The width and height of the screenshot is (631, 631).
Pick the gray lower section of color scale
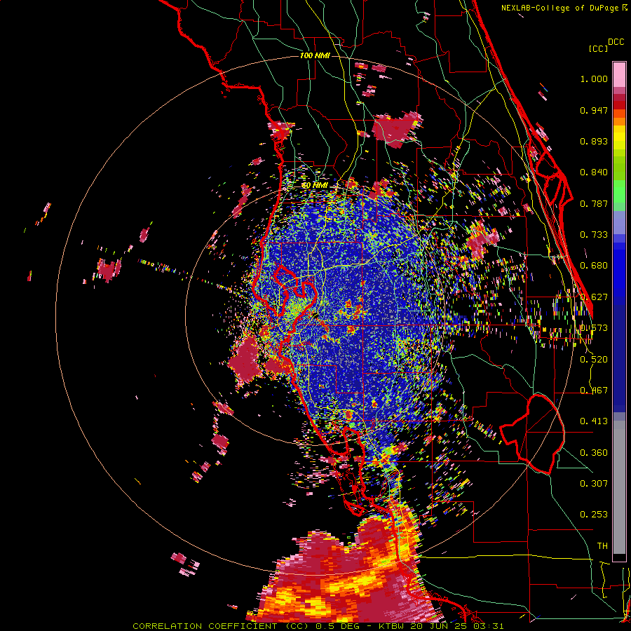pyautogui.click(x=619, y=487)
